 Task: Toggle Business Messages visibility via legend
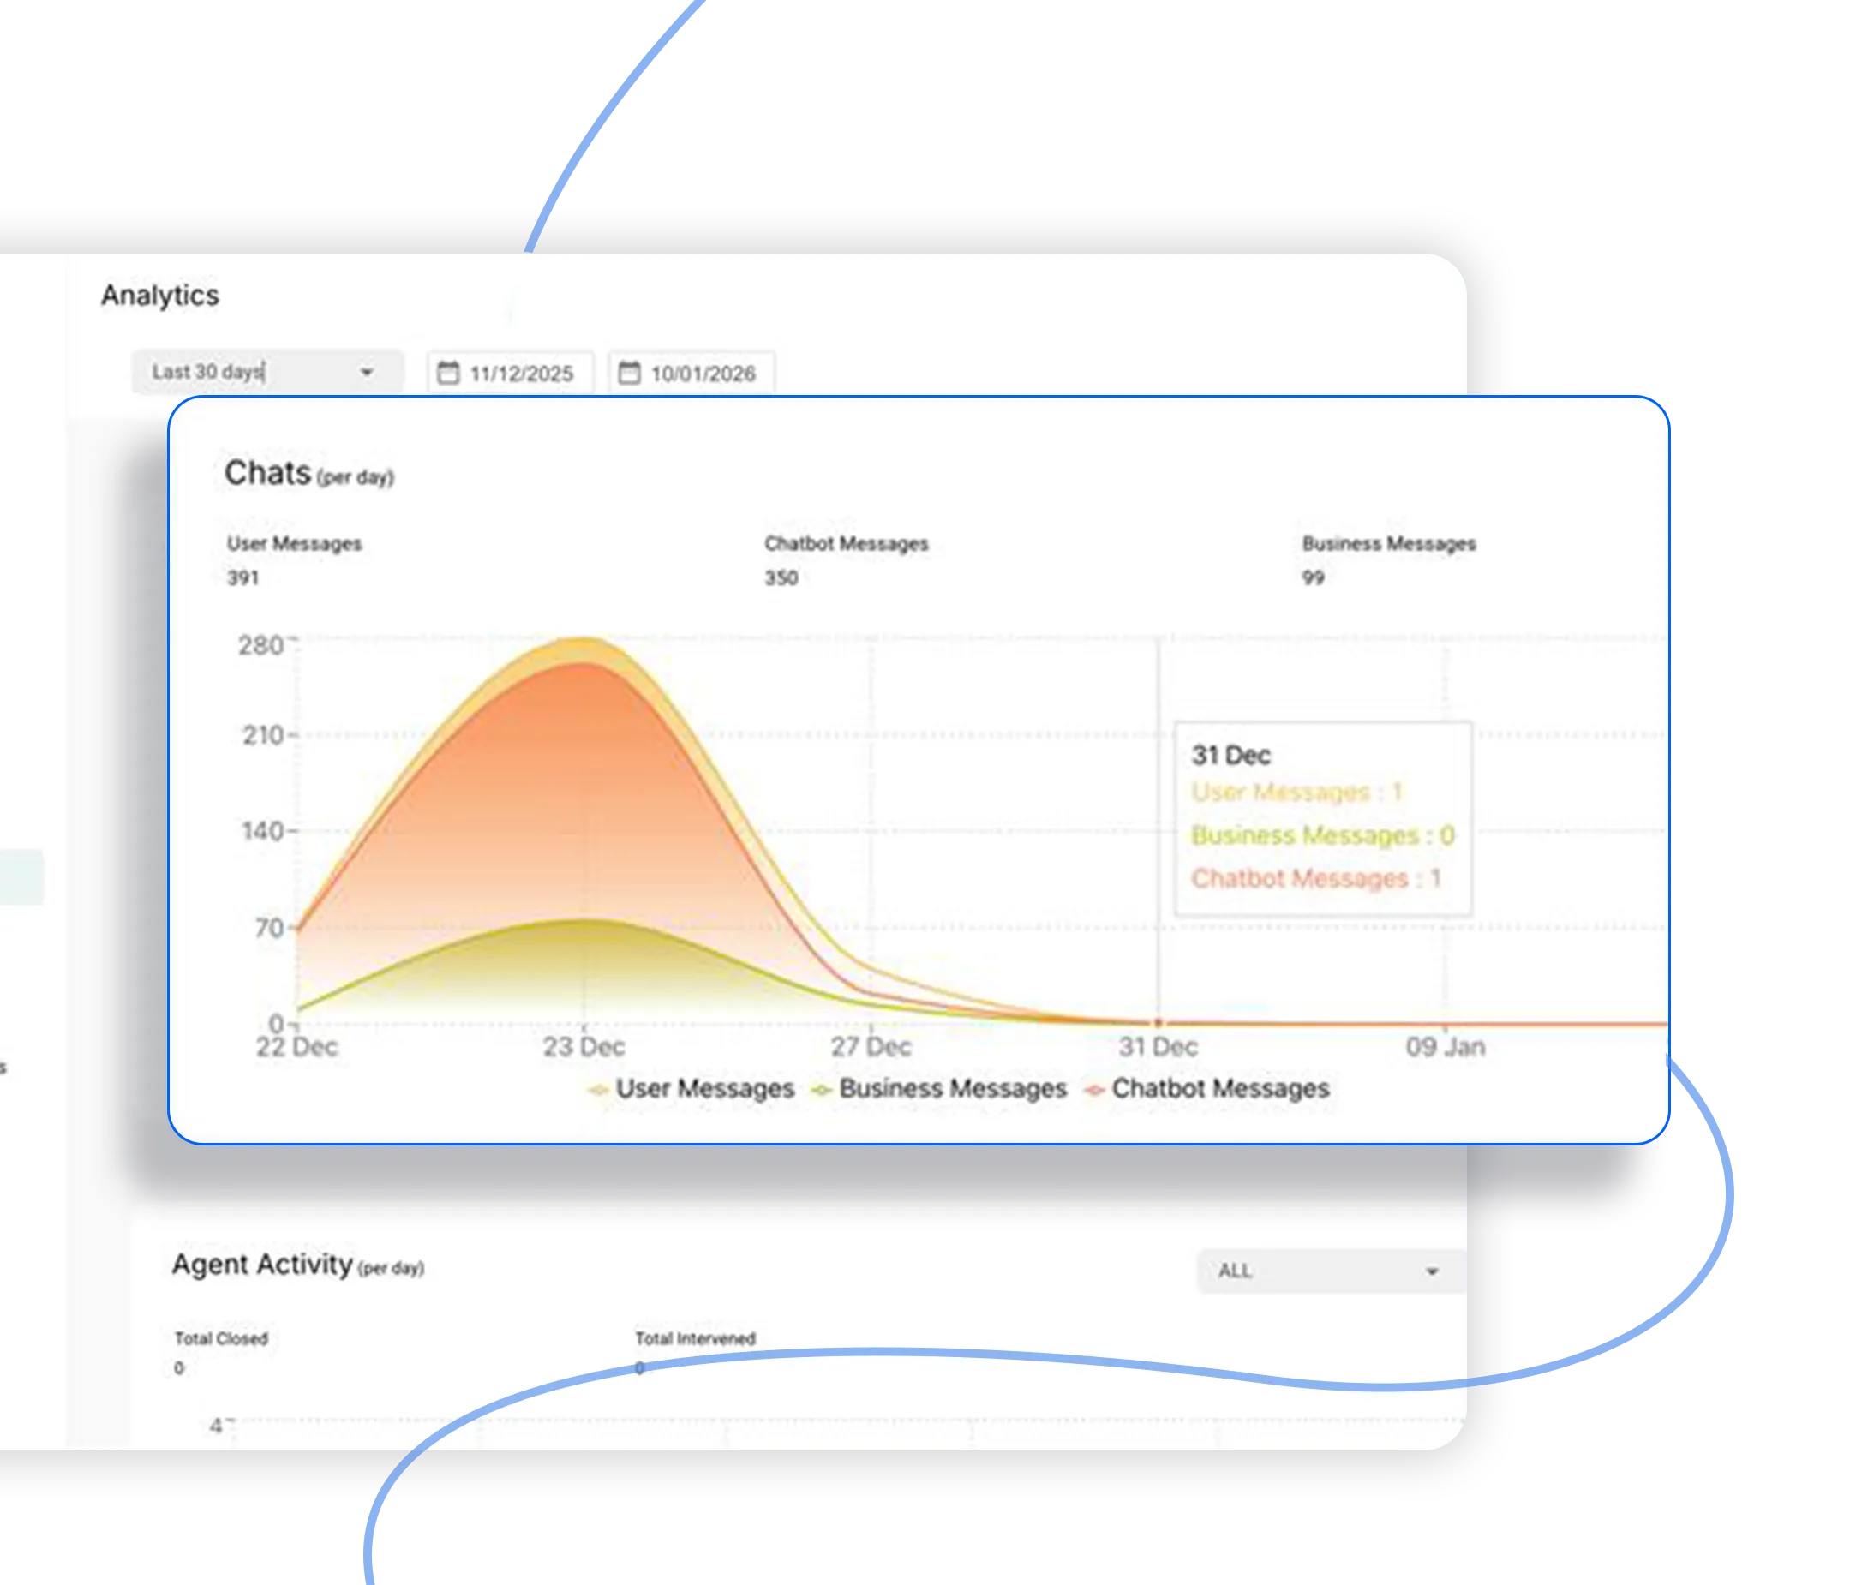(x=952, y=1088)
